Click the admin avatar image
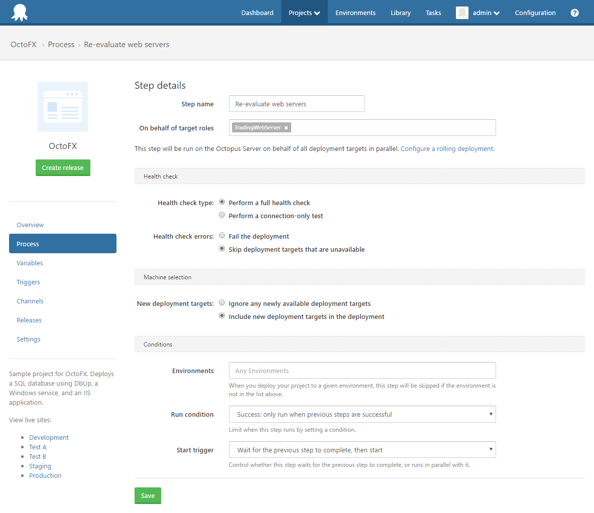This screenshot has height=513, width=594. [x=462, y=13]
